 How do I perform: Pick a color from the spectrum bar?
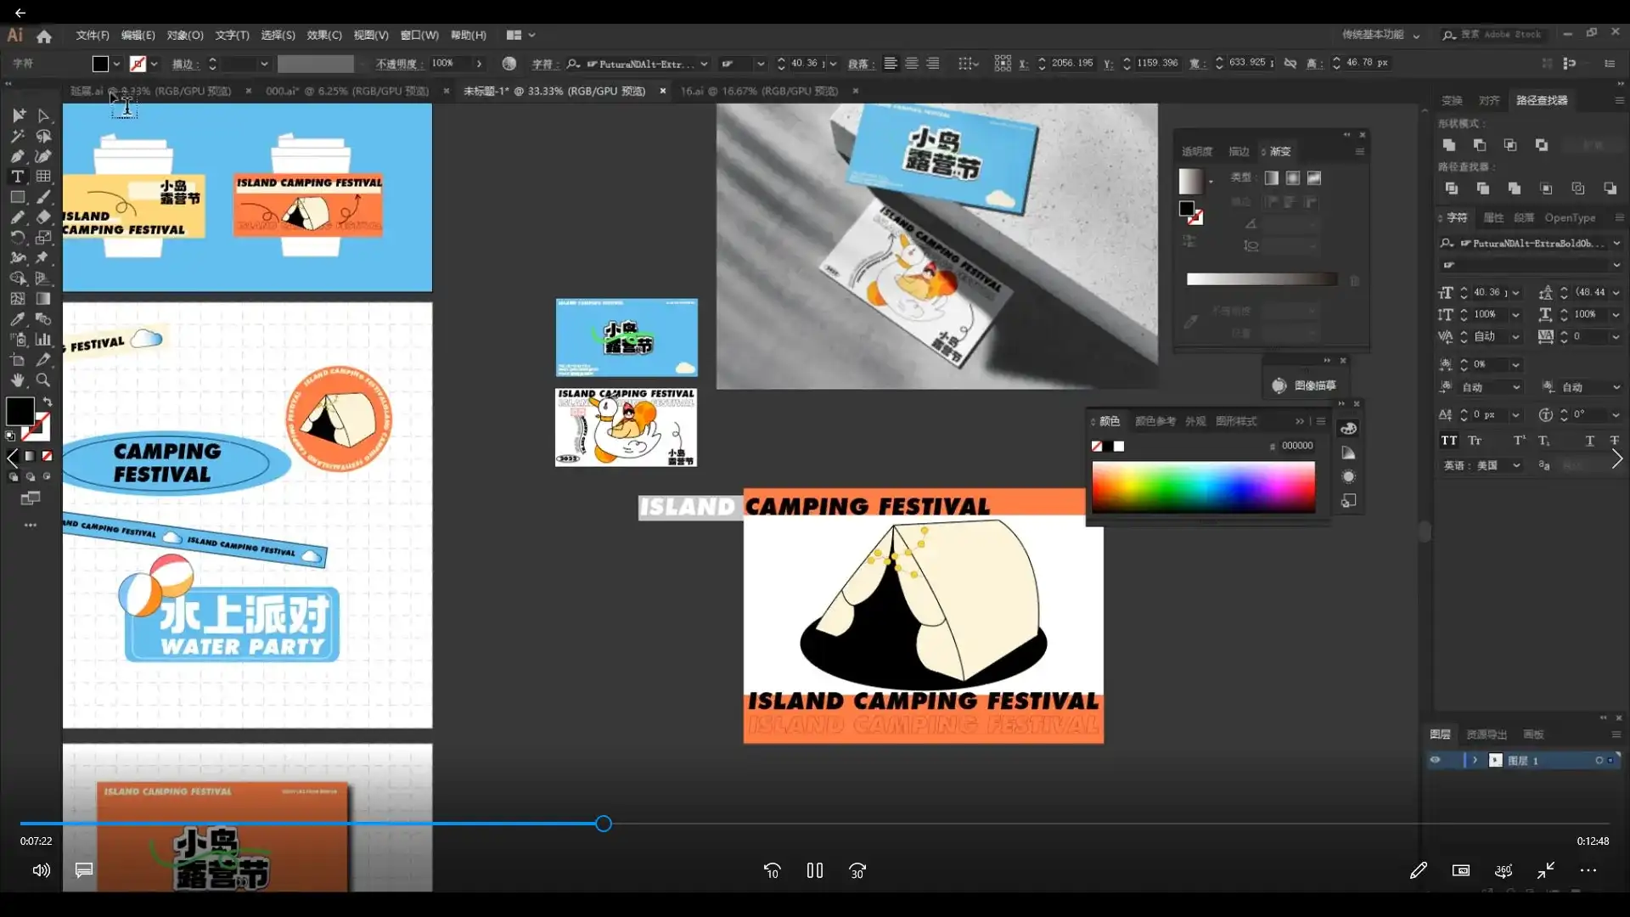coord(1203,487)
